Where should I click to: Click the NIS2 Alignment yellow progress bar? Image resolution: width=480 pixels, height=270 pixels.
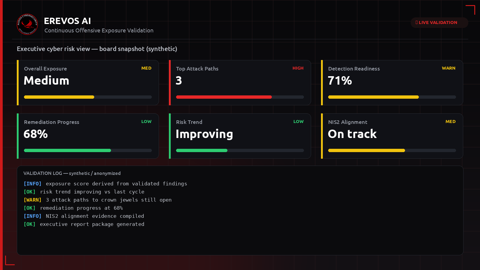click(392, 151)
